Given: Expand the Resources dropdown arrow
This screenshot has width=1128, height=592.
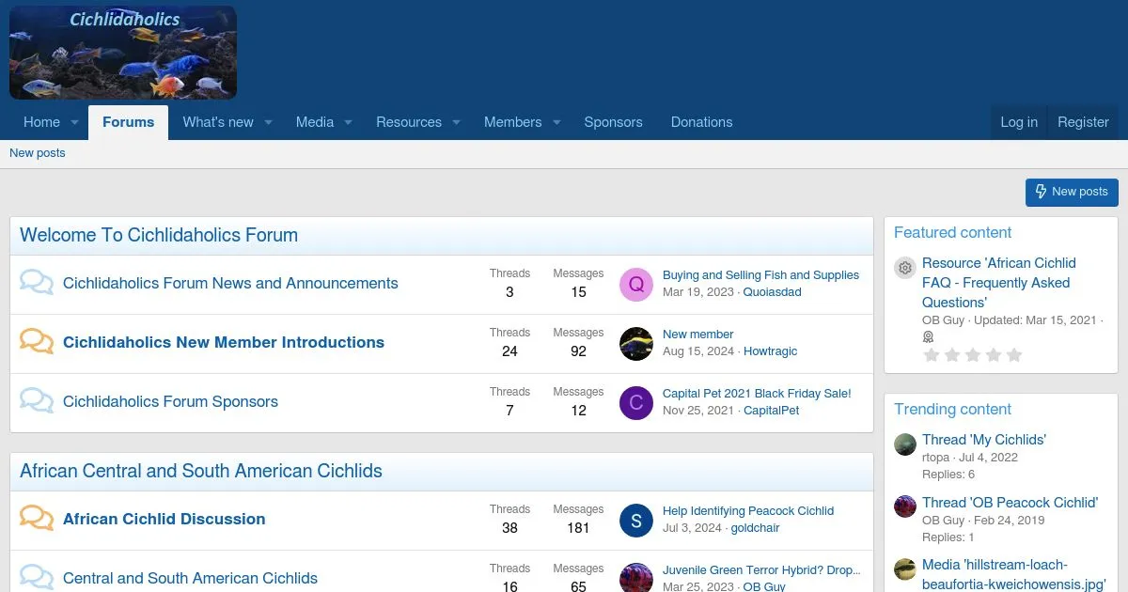Looking at the screenshot, I should click(456, 123).
